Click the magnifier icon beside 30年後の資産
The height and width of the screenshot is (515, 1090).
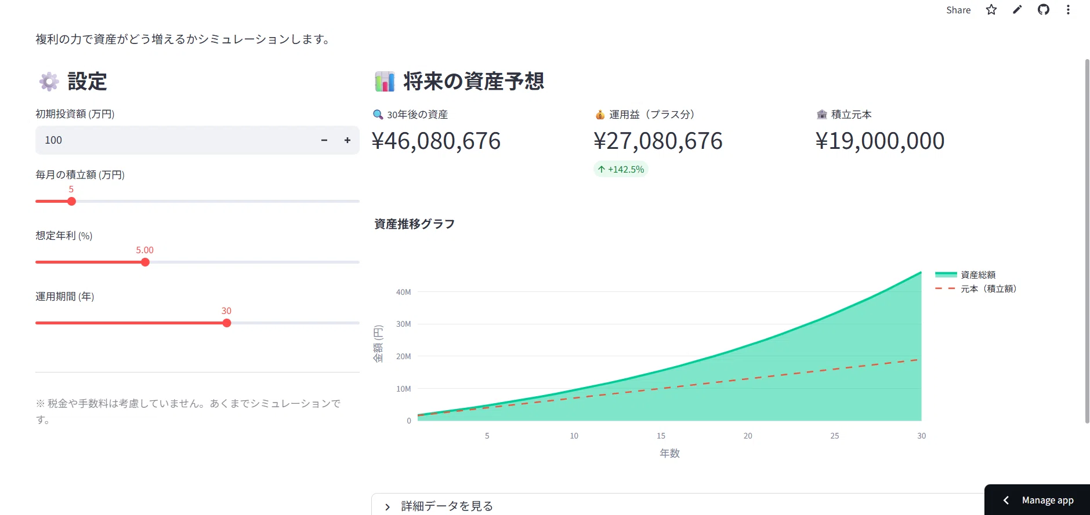(378, 115)
